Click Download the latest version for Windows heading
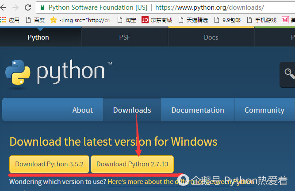Screen dimensions: 295x191 tap(114, 142)
